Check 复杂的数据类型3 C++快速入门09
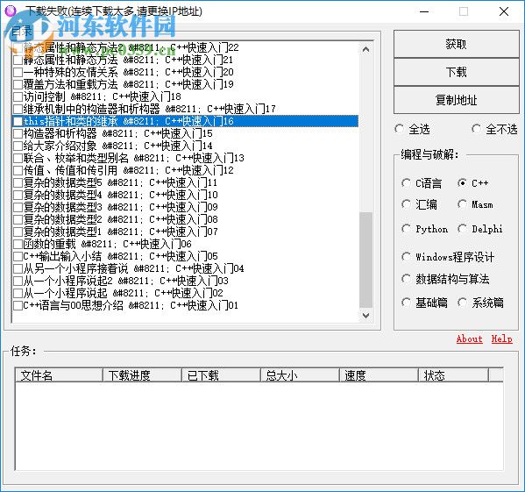This screenshot has width=525, height=492. (18, 207)
